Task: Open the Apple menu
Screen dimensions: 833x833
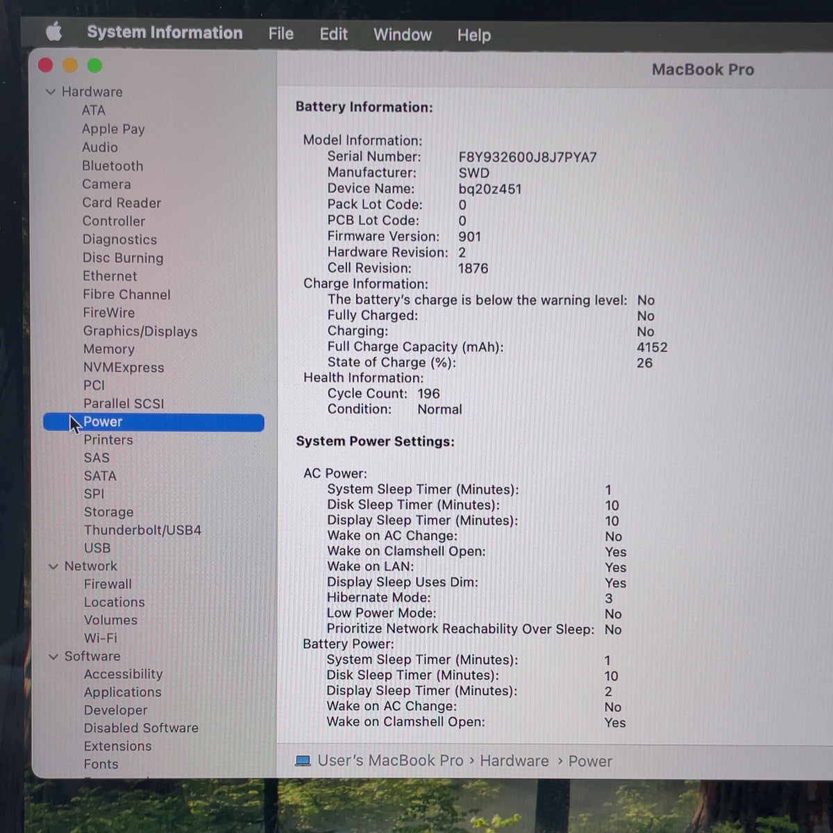Action: 54,32
